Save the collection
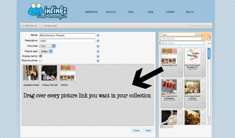The height and width of the screenshot is (138, 235). (148, 130)
